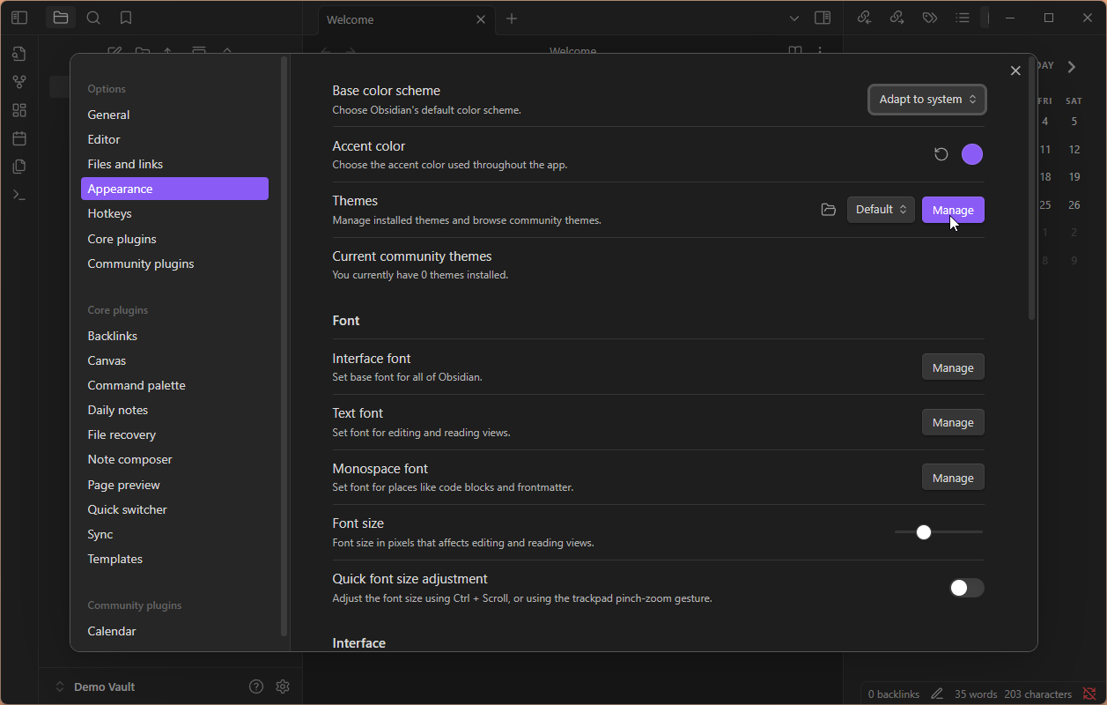Open Community plugins settings
This screenshot has width=1107, height=705.
pos(174,263)
